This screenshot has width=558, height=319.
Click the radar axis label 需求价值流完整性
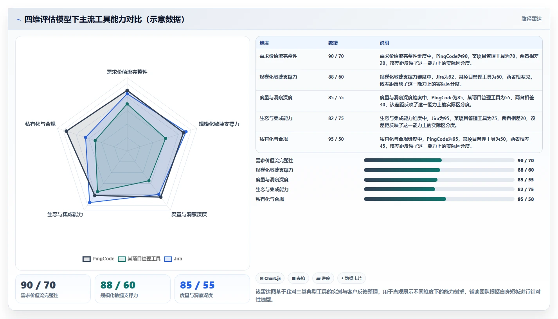127,72
